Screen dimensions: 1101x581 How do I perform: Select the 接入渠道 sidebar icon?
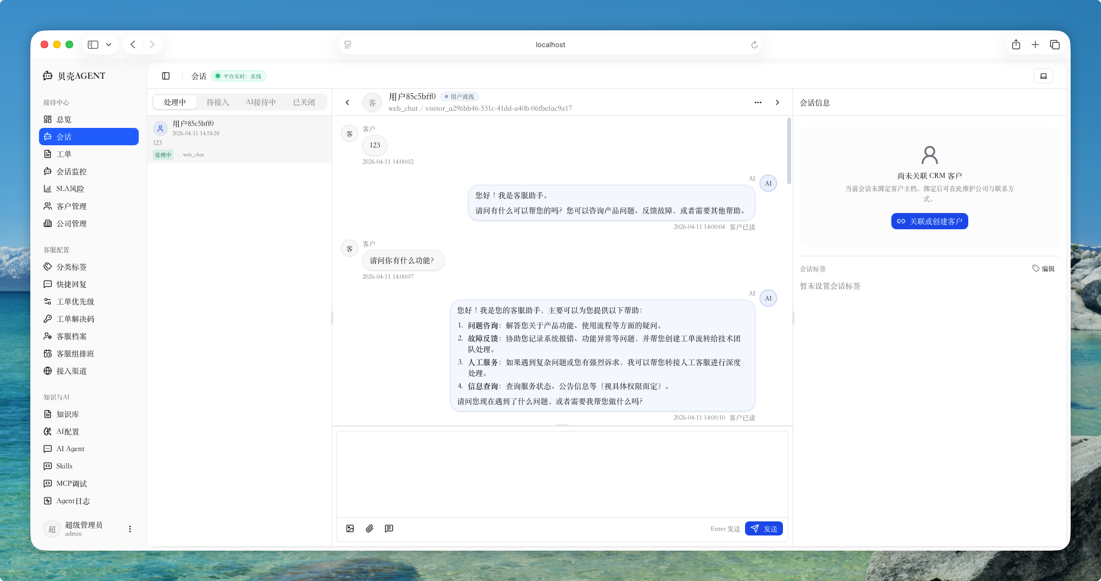point(48,371)
